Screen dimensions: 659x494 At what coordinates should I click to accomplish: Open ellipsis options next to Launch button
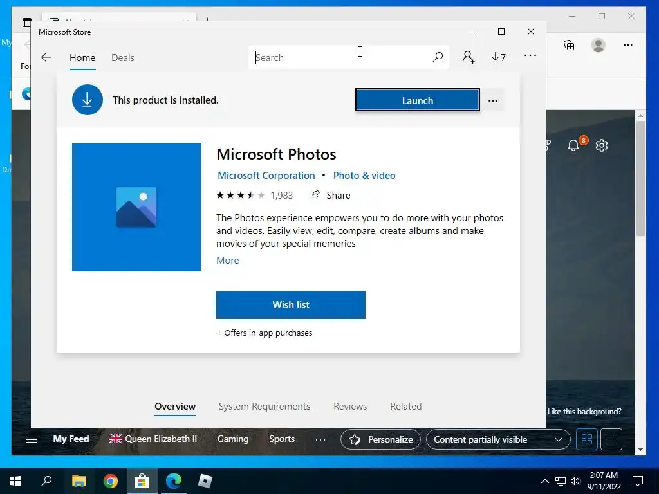[x=493, y=100]
